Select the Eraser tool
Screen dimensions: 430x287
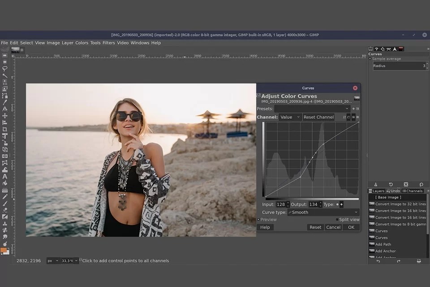pyautogui.click(x=5, y=209)
